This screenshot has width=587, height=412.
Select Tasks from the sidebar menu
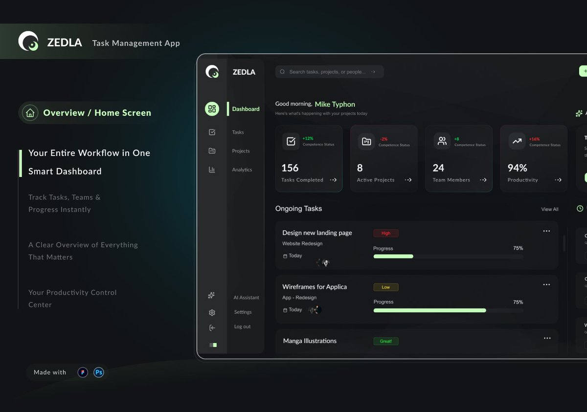(238, 132)
